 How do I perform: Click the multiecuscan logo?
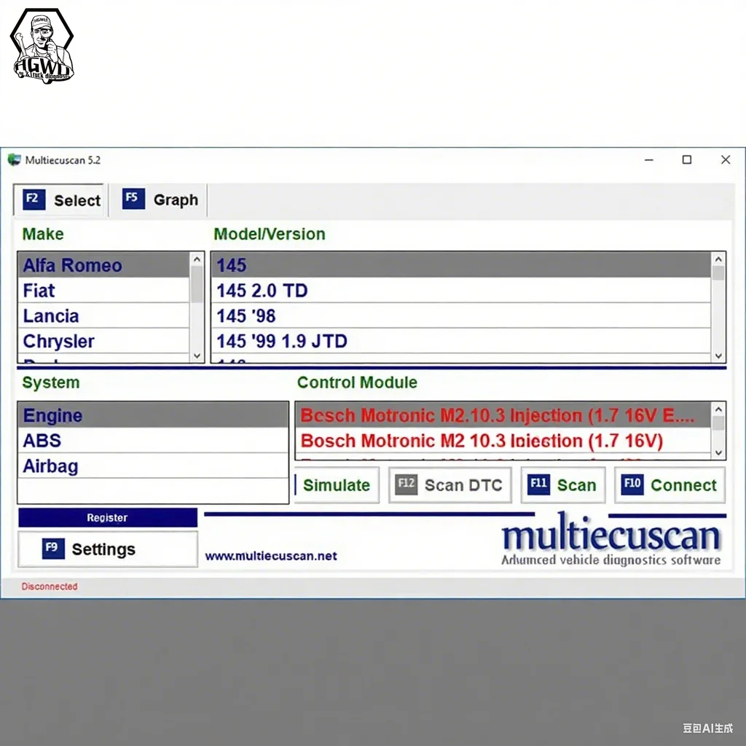click(x=611, y=540)
